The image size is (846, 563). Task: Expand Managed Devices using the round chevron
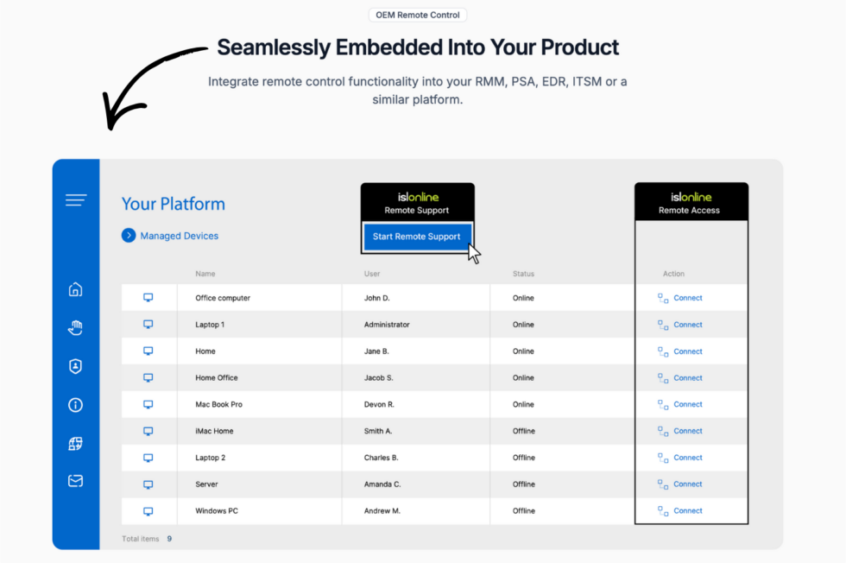[x=129, y=236]
